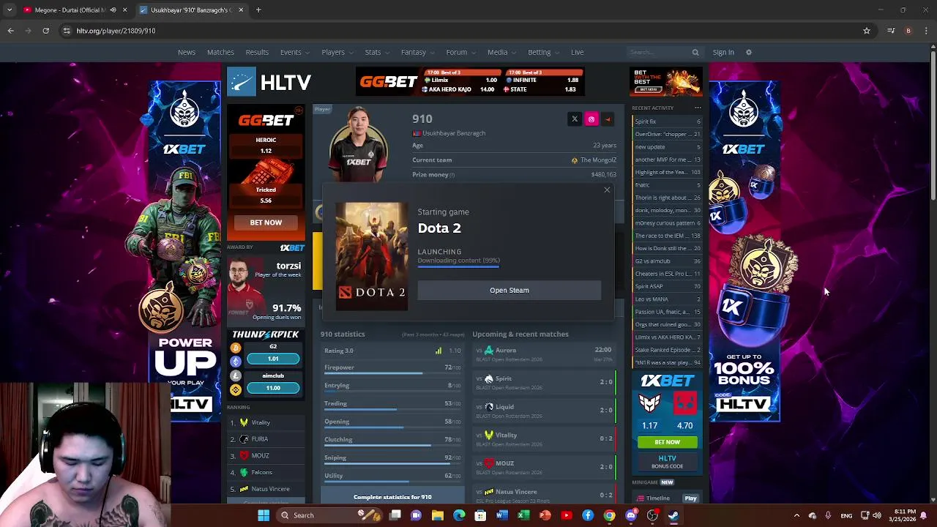The width and height of the screenshot is (937, 527).
Task: Expand the Players dropdown
Action: pos(337,52)
